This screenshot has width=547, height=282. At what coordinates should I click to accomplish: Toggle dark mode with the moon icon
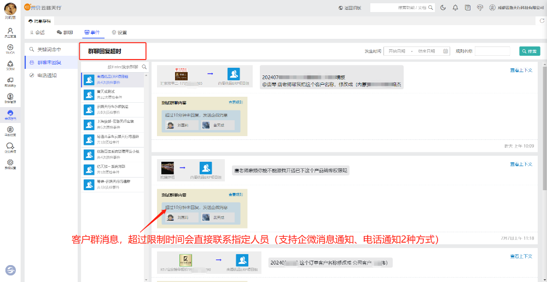pos(444,8)
